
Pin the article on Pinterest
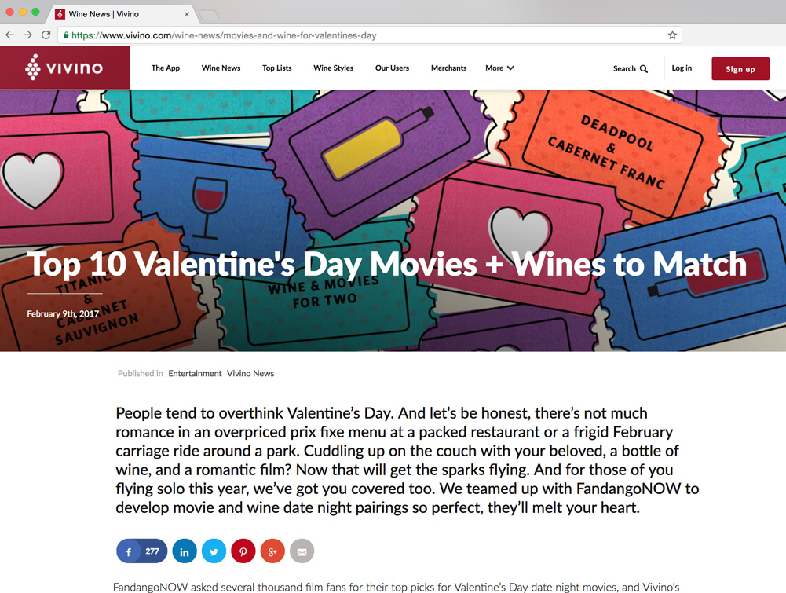pyautogui.click(x=243, y=551)
